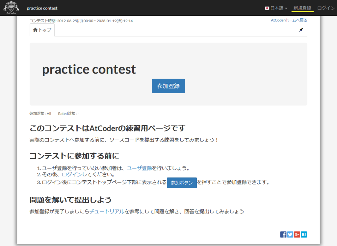Click the large practice contest heading
Screen dimensions: 337x246
tap(89, 69)
